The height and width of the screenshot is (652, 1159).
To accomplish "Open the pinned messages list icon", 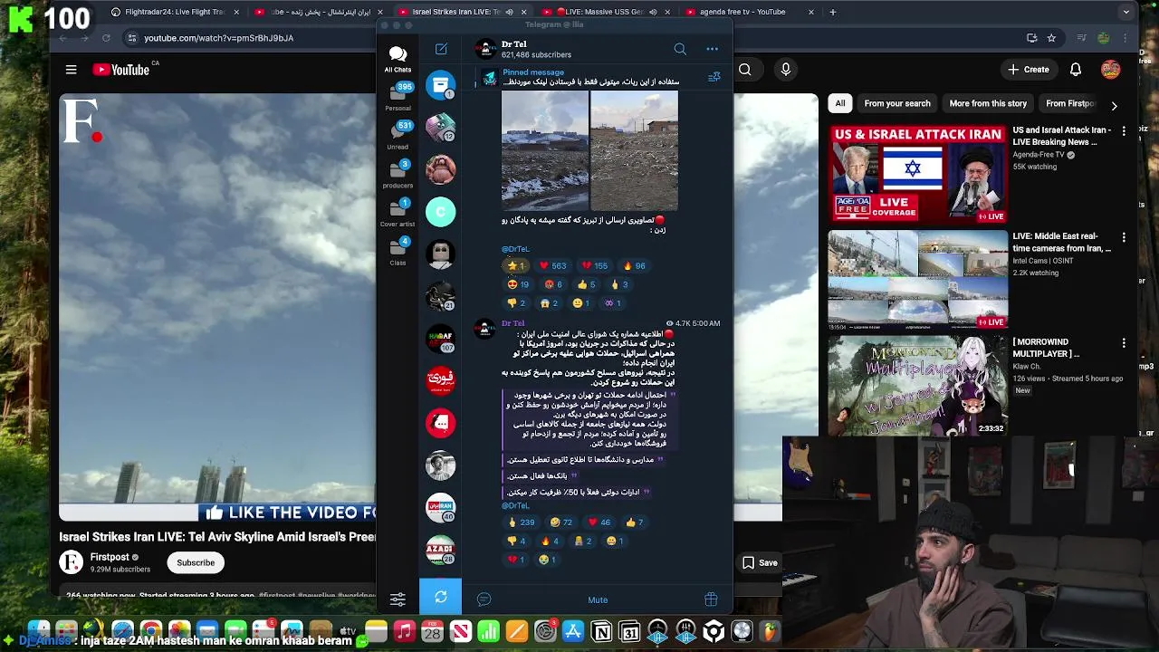I will [x=714, y=78].
